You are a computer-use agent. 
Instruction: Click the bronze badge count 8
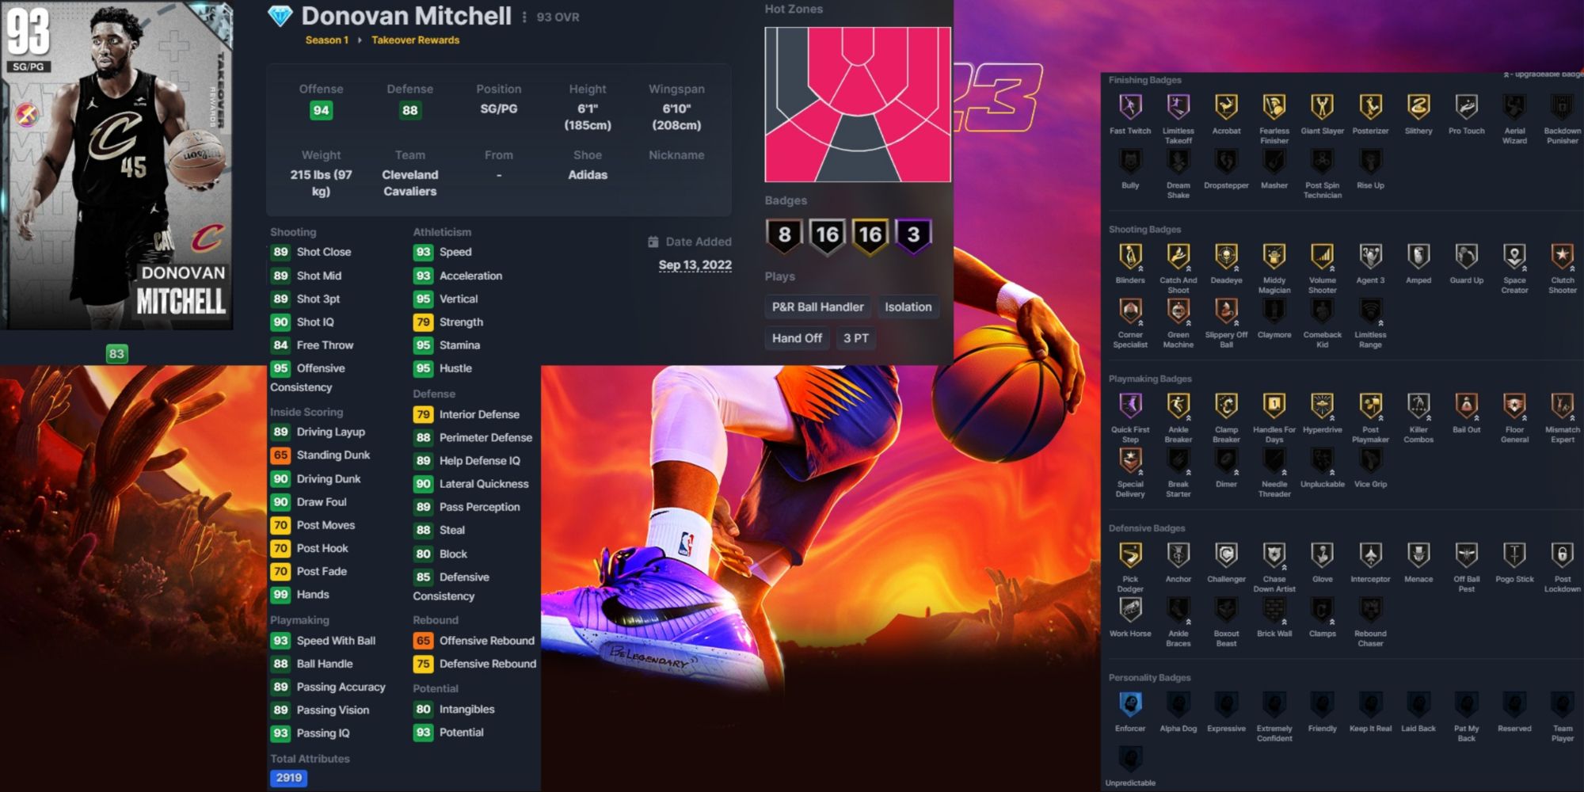784,235
